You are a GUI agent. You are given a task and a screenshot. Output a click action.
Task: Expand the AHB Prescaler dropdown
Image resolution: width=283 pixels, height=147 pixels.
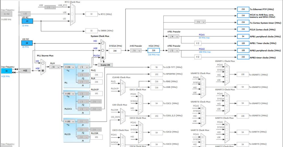point(136,51)
